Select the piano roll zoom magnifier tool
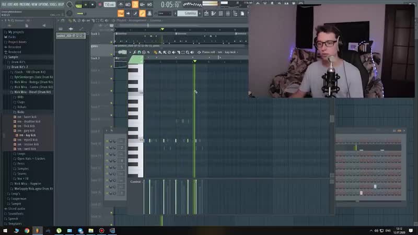The height and width of the screenshot is (235, 418). pos(188,53)
